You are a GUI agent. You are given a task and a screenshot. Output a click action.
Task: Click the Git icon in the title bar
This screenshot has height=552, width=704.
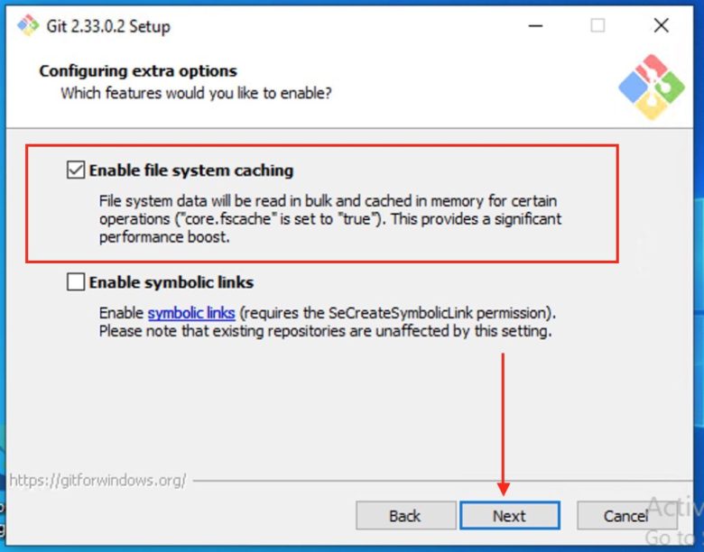[x=28, y=25]
